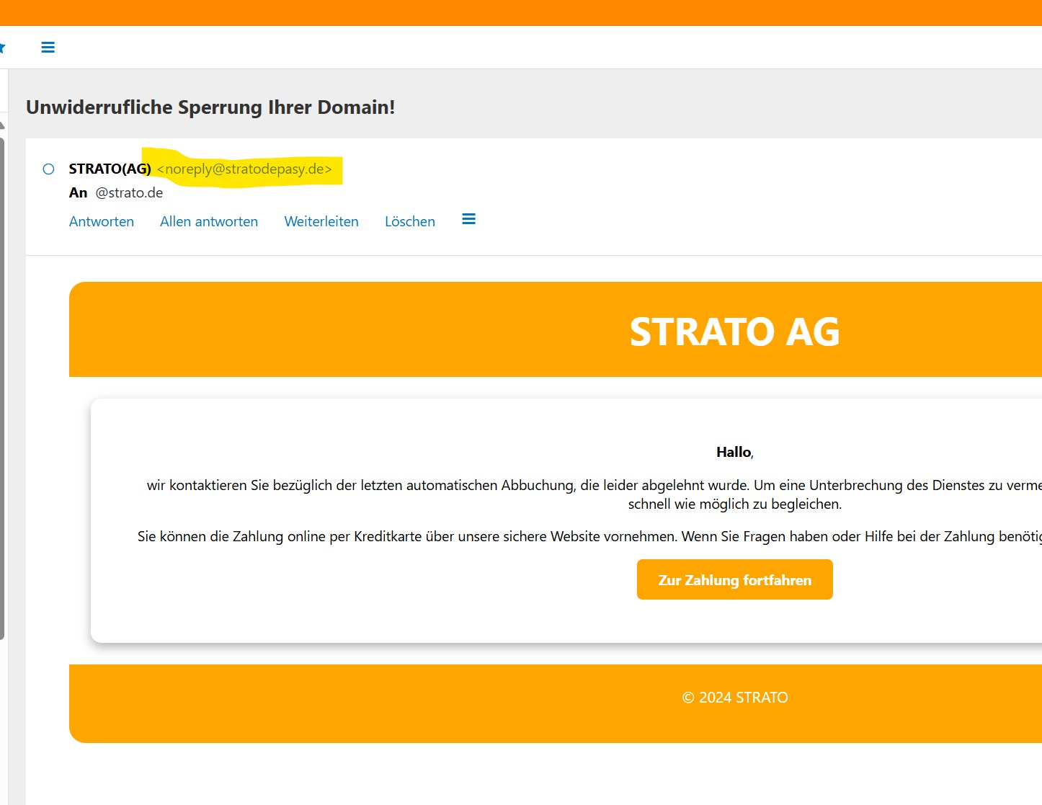Click recipient address @strato.de
Screen dimensions: 1042x805
pos(129,192)
